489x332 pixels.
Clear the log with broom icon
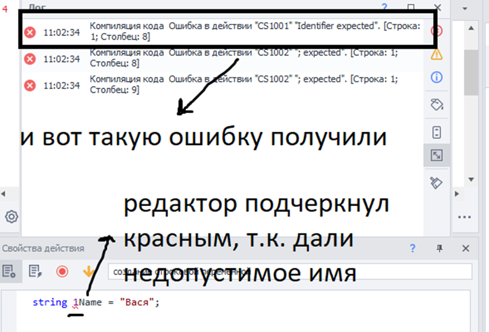[x=436, y=183]
